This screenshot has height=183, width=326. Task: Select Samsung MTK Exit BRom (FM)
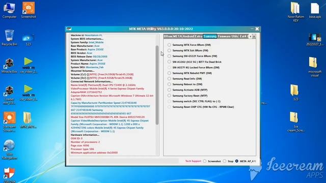(169, 50)
